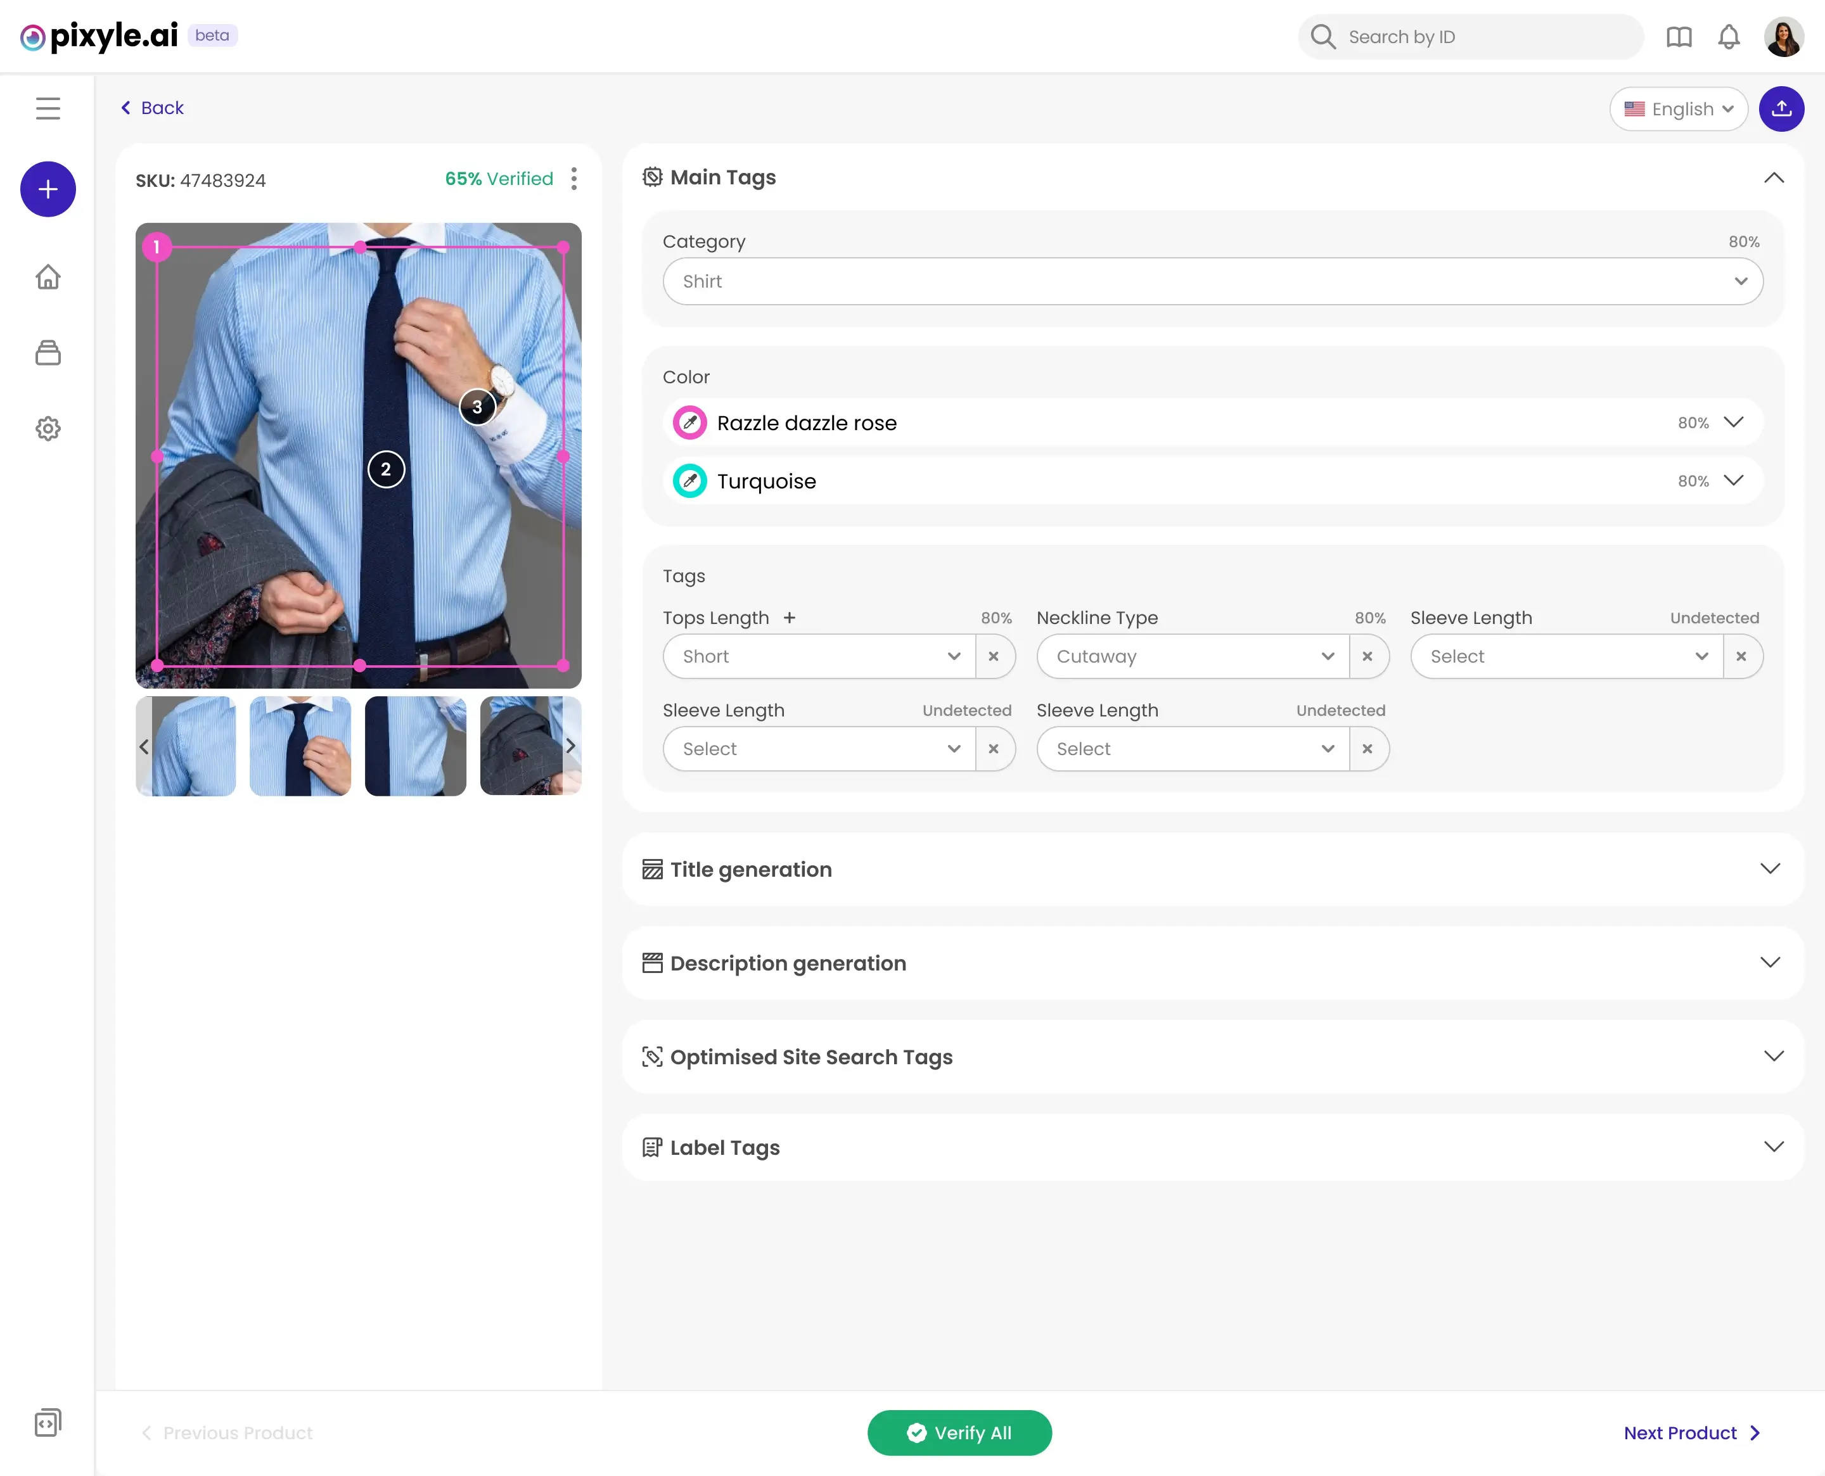
Task: Select detection marker 1 on the image
Action: click(157, 248)
